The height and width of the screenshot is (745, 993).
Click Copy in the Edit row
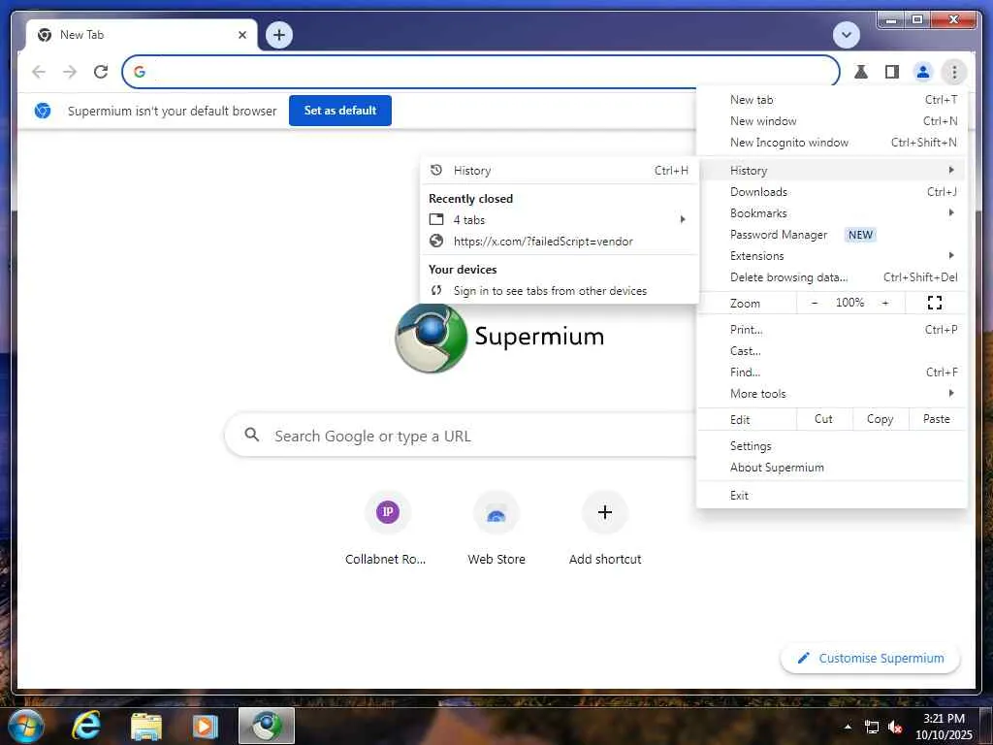pos(880,419)
